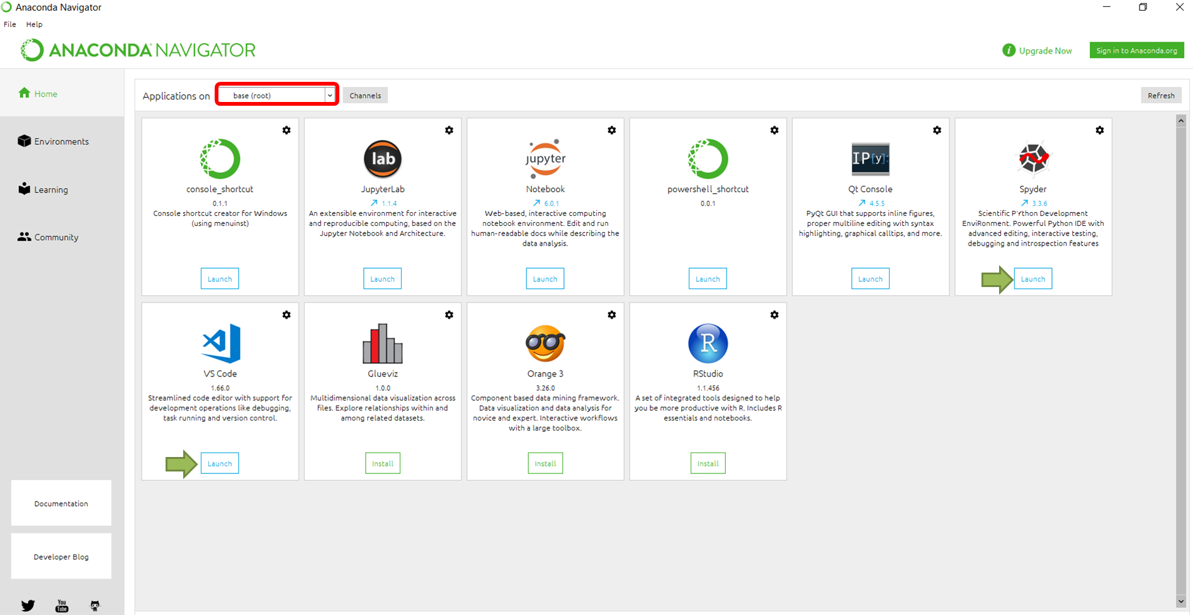Expand the base (root) environment dropdown

point(329,96)
